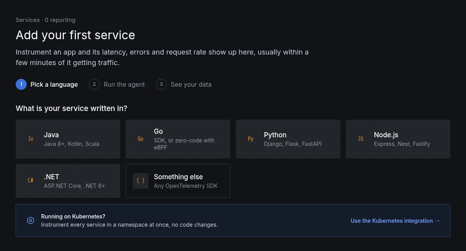Choose the Java card title
Viewport: 466px width, 251px height.
pyautogui.click(x=51, y=135)
